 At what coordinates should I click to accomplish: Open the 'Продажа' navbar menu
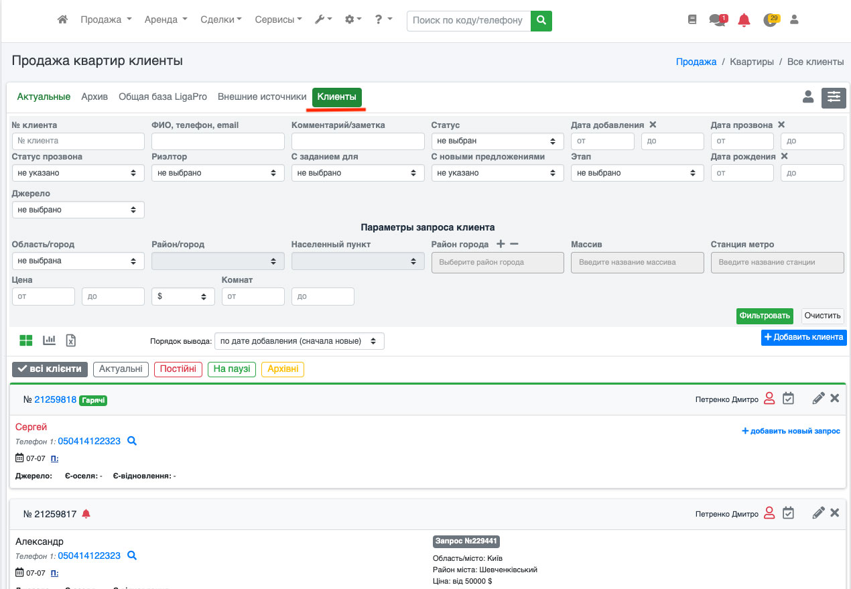(106, 20)
